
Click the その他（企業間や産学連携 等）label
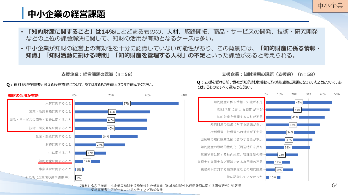point(48,178)
